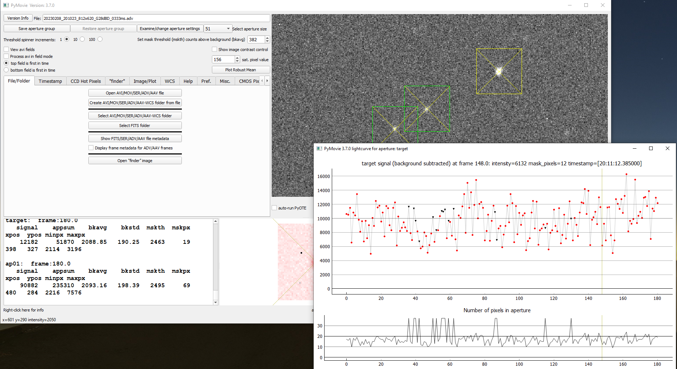Increase the mask threshold spinner value
This screenshot has width=677, height=369.
[267, 38]
